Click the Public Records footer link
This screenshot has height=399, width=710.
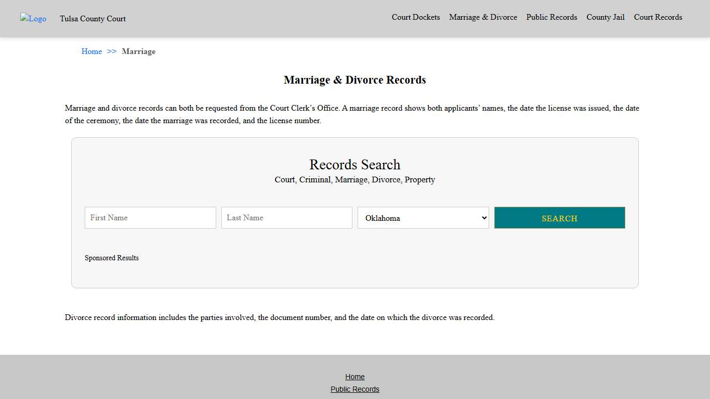pos(355,389)
